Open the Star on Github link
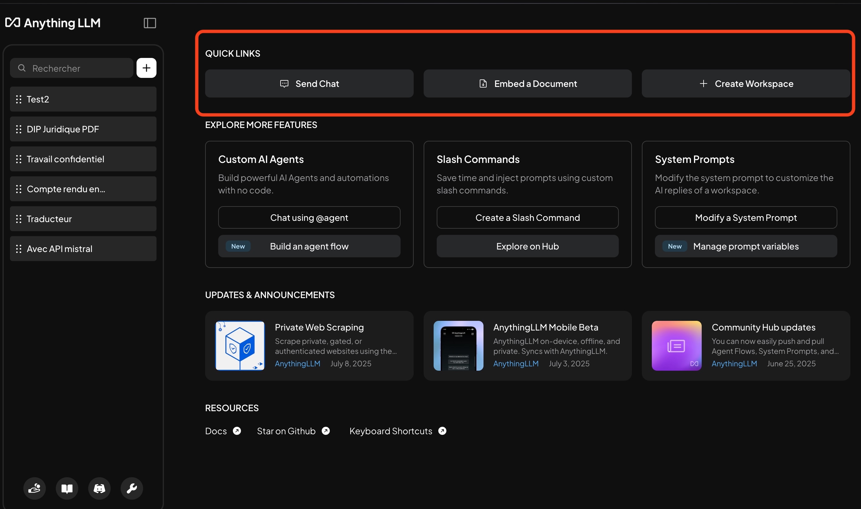This screenshot has width=861, height=509. tap(293, 431)
